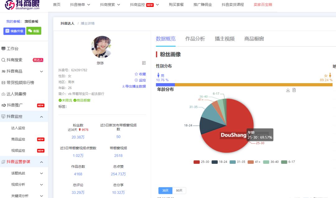This screenshot has width=336, height=198.
Task: Go to 首页 in top navigation
Action: point(57,4)
